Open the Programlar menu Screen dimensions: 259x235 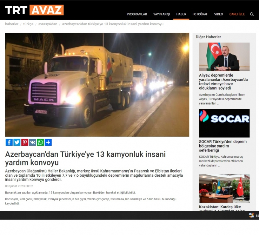137,14
